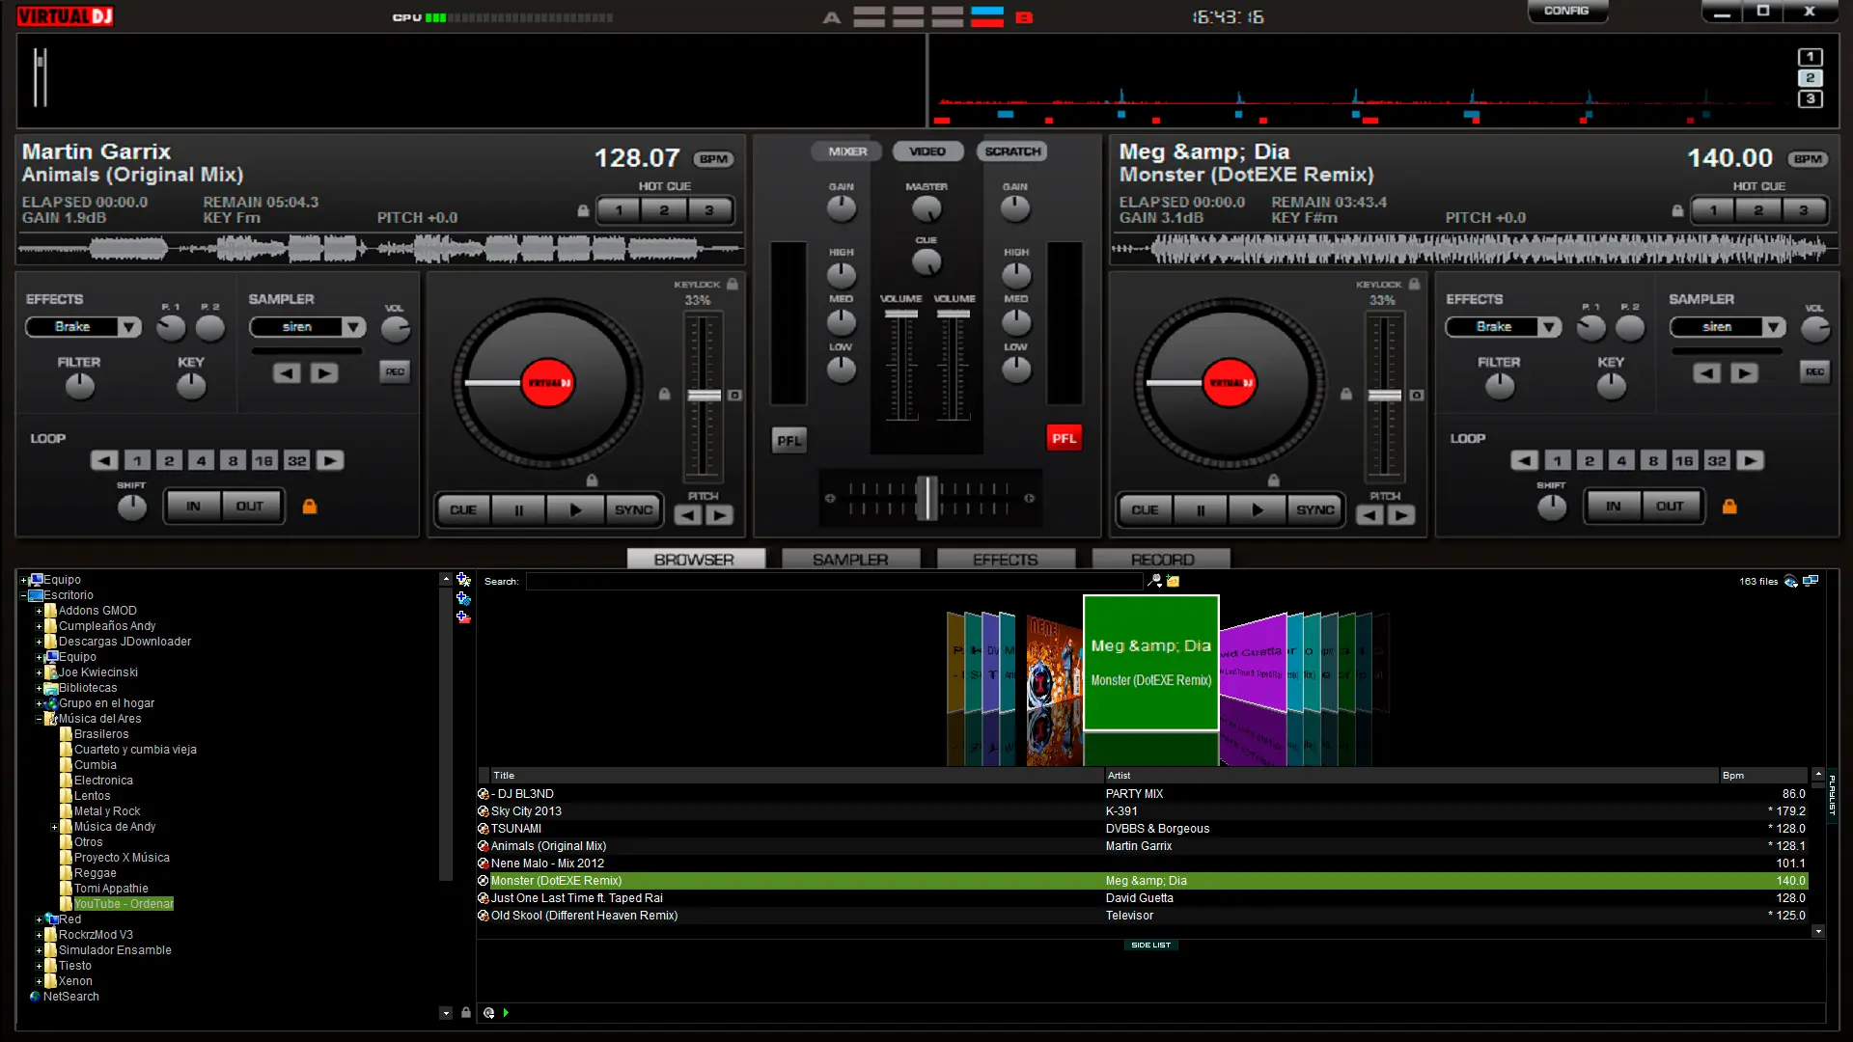
Task: Toggle the right deck PFL headphone cue
Action: point(1064,438)
